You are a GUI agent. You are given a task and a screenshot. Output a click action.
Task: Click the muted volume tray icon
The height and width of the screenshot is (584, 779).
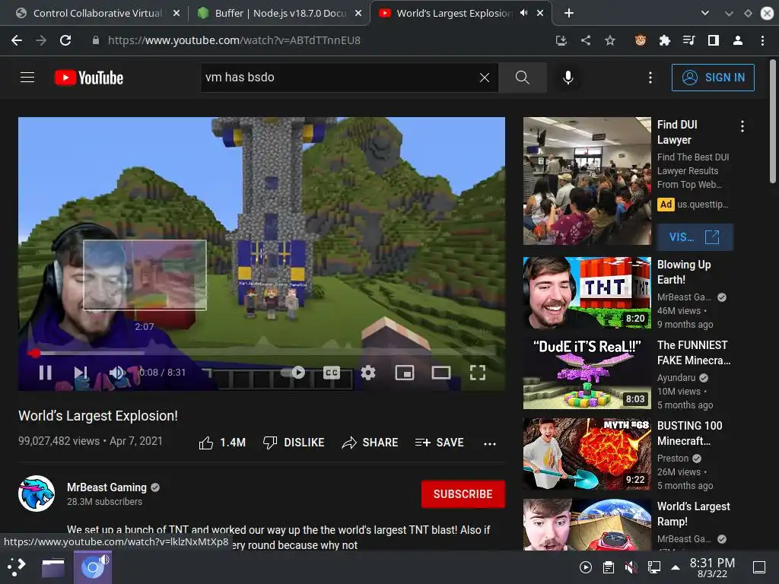coord(631,567)
